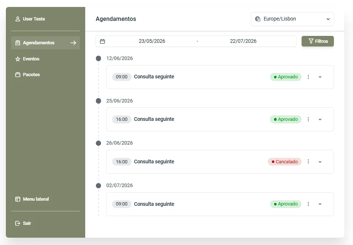Click the Agendamentos page heading

(x=116, y=19)
